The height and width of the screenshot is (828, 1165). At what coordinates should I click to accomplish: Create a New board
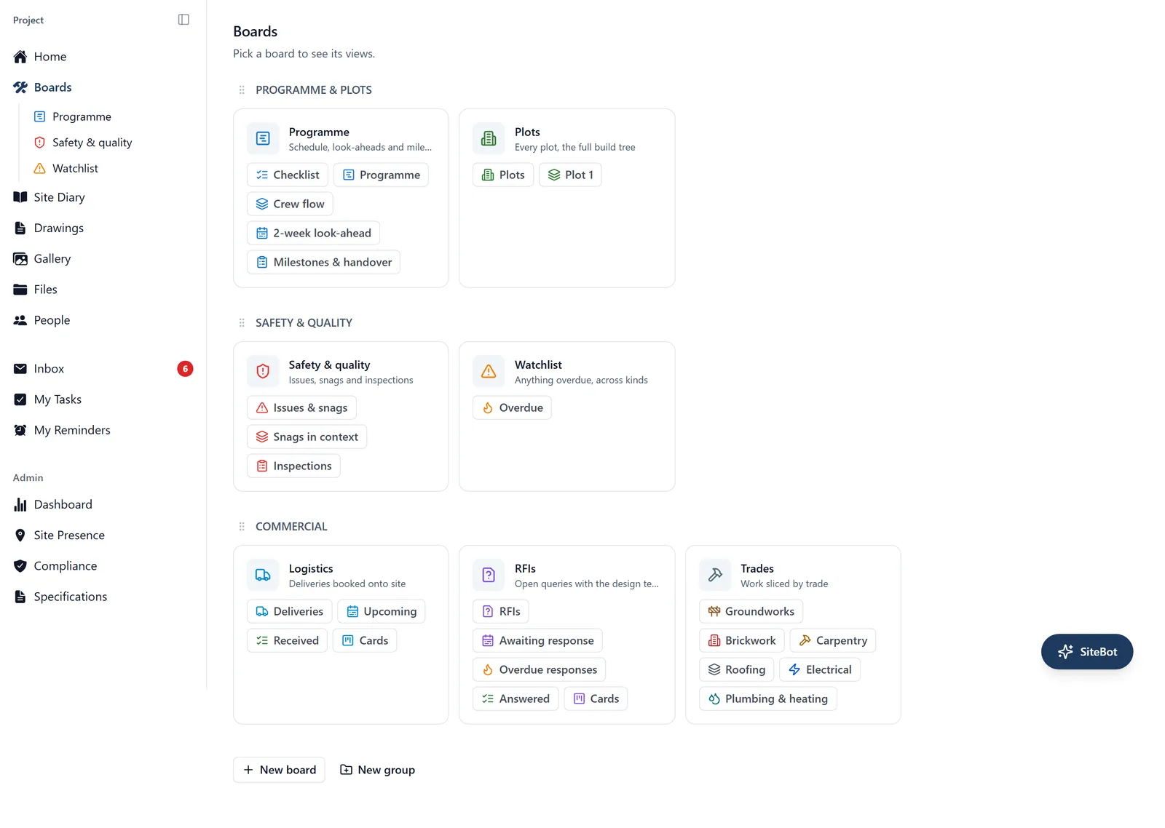279,770
